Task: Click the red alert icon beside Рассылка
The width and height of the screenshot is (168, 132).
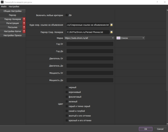Action: [x=24, y=27]
